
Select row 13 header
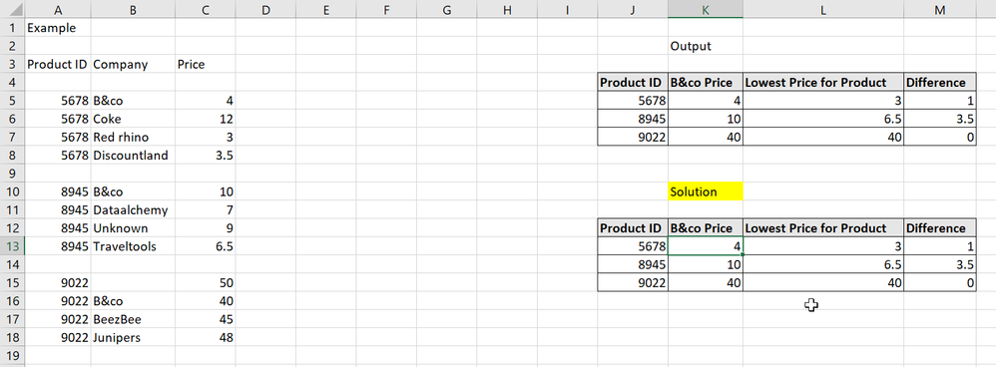click(x=12, y=246)
